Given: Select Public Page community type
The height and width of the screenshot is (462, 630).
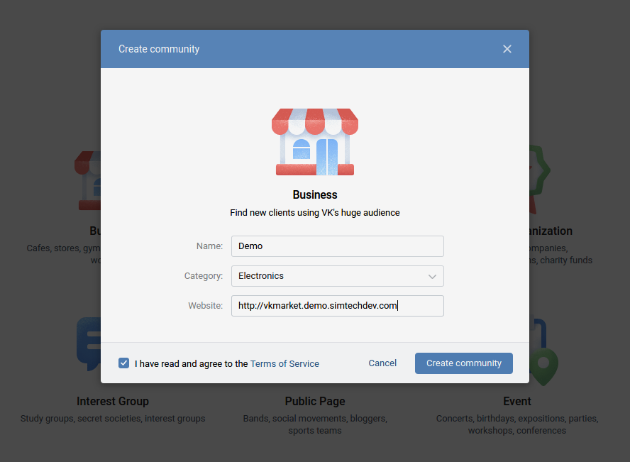Looking at the screenshot, I should tap(315, 402).
